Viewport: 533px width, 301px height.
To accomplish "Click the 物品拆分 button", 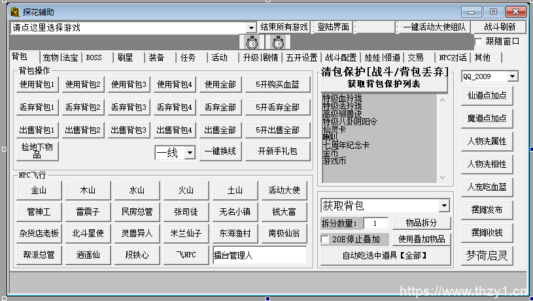I will (x=422, y=223).
